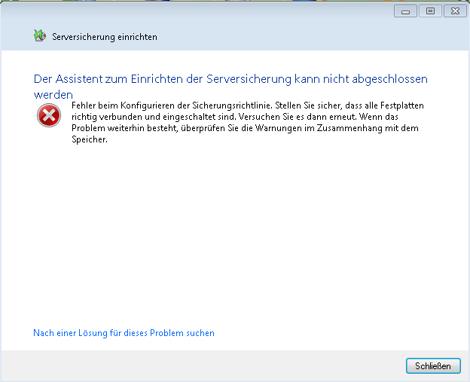Click the heading's second line word 'werden'
The image size is (470, 382).
click(53, 95)
